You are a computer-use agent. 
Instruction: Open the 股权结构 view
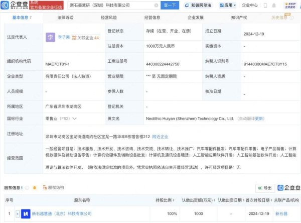[54, 187]
